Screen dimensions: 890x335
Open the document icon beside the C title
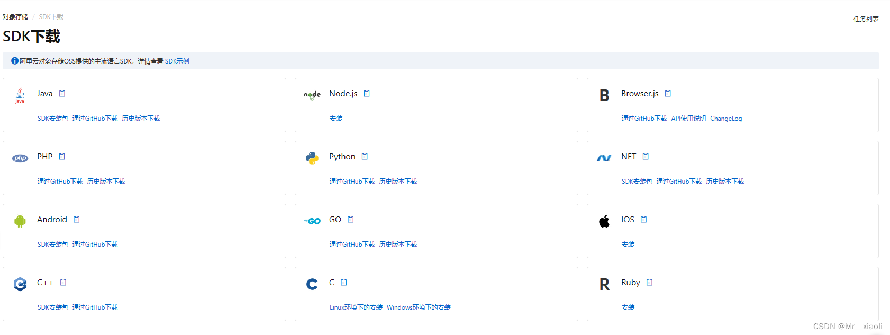(344, 283)
